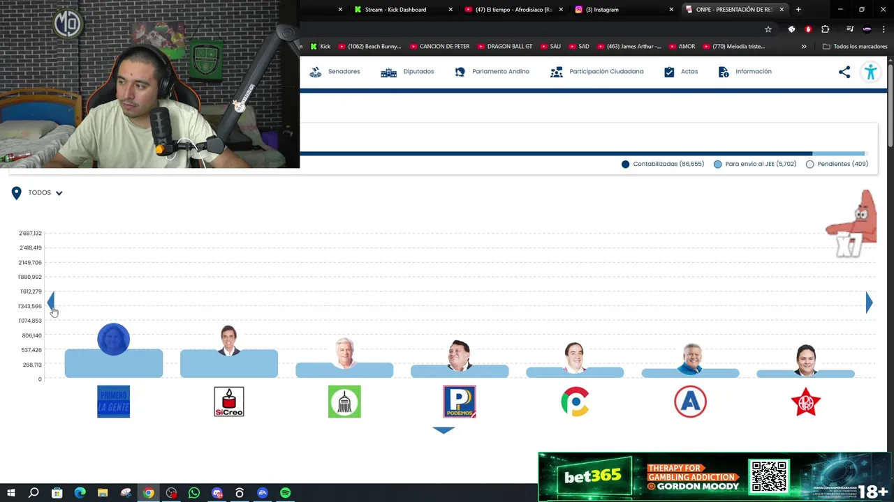Open the Kick bookmark
894x502 pixels.
[x=321, y=47]
